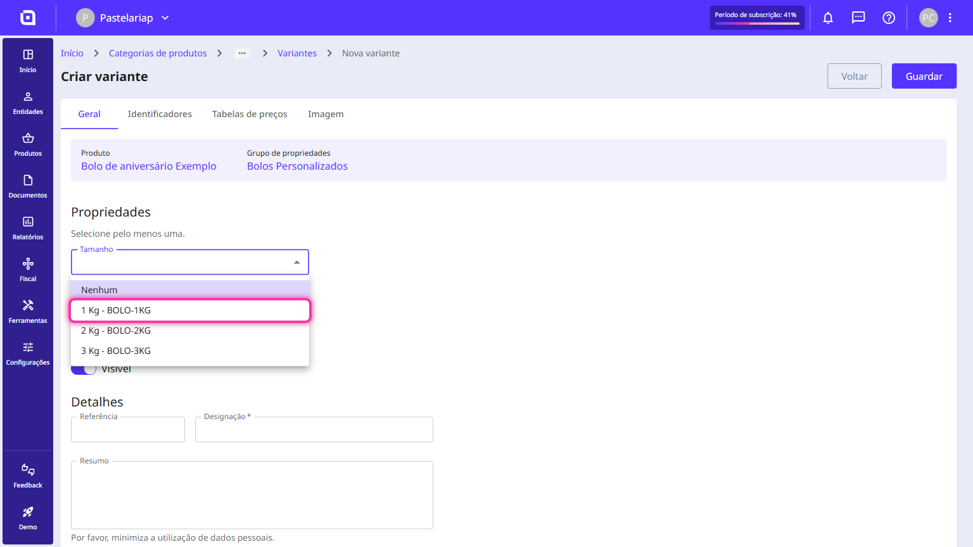973x547 pixels.
Task: Open the PC user avatar
Action: (x=929, y=18)
